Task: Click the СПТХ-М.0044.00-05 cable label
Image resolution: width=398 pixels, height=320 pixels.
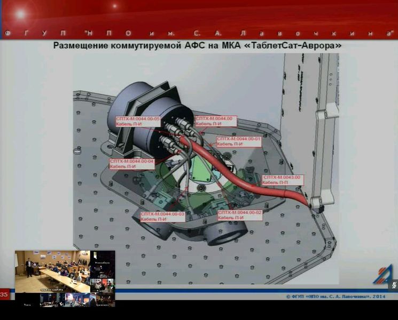Action: (138, 122)
